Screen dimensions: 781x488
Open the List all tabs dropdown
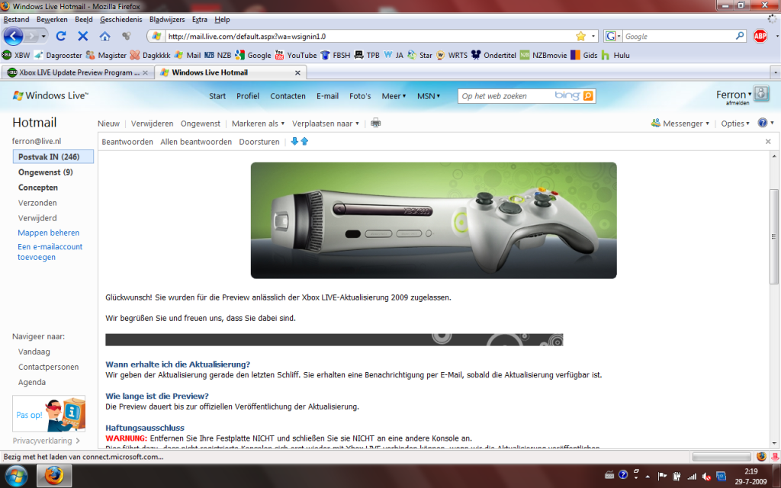(775, 72)
